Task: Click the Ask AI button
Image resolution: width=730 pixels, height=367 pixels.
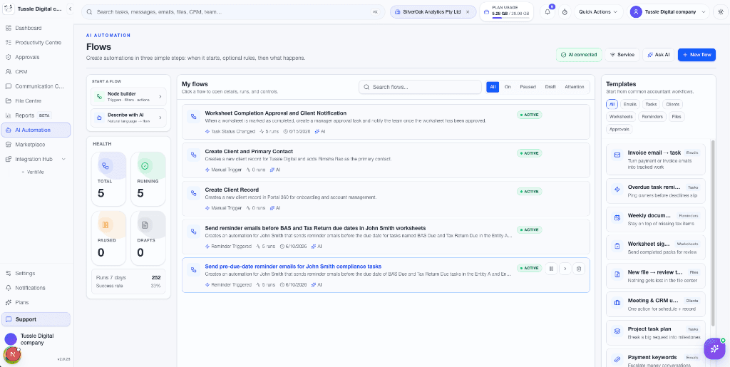Action: 658,54
